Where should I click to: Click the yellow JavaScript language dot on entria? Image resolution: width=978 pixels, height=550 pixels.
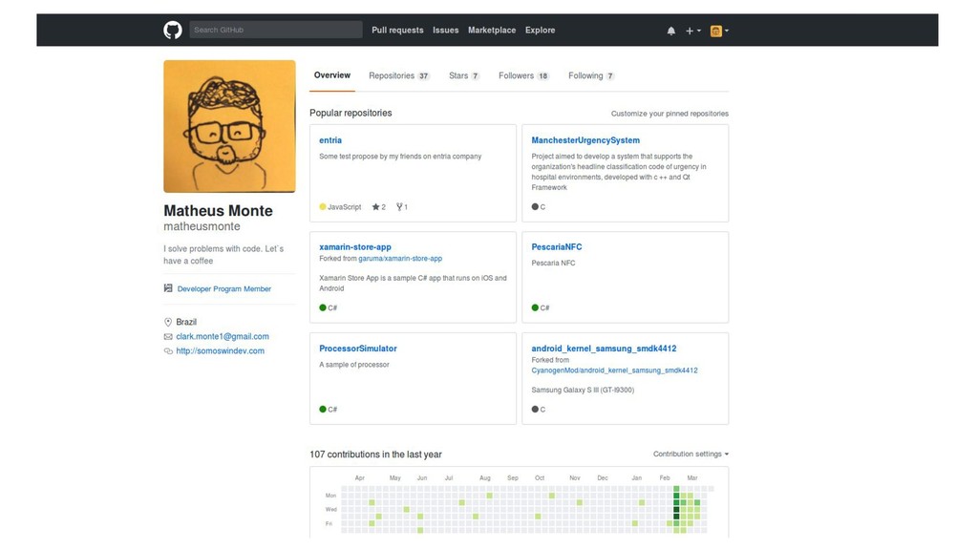(x=323, y=207)
